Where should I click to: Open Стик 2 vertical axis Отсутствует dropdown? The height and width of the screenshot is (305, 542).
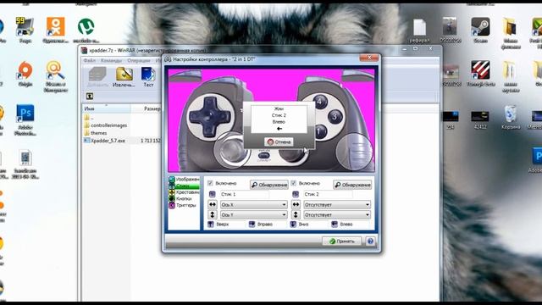[337, 214]
